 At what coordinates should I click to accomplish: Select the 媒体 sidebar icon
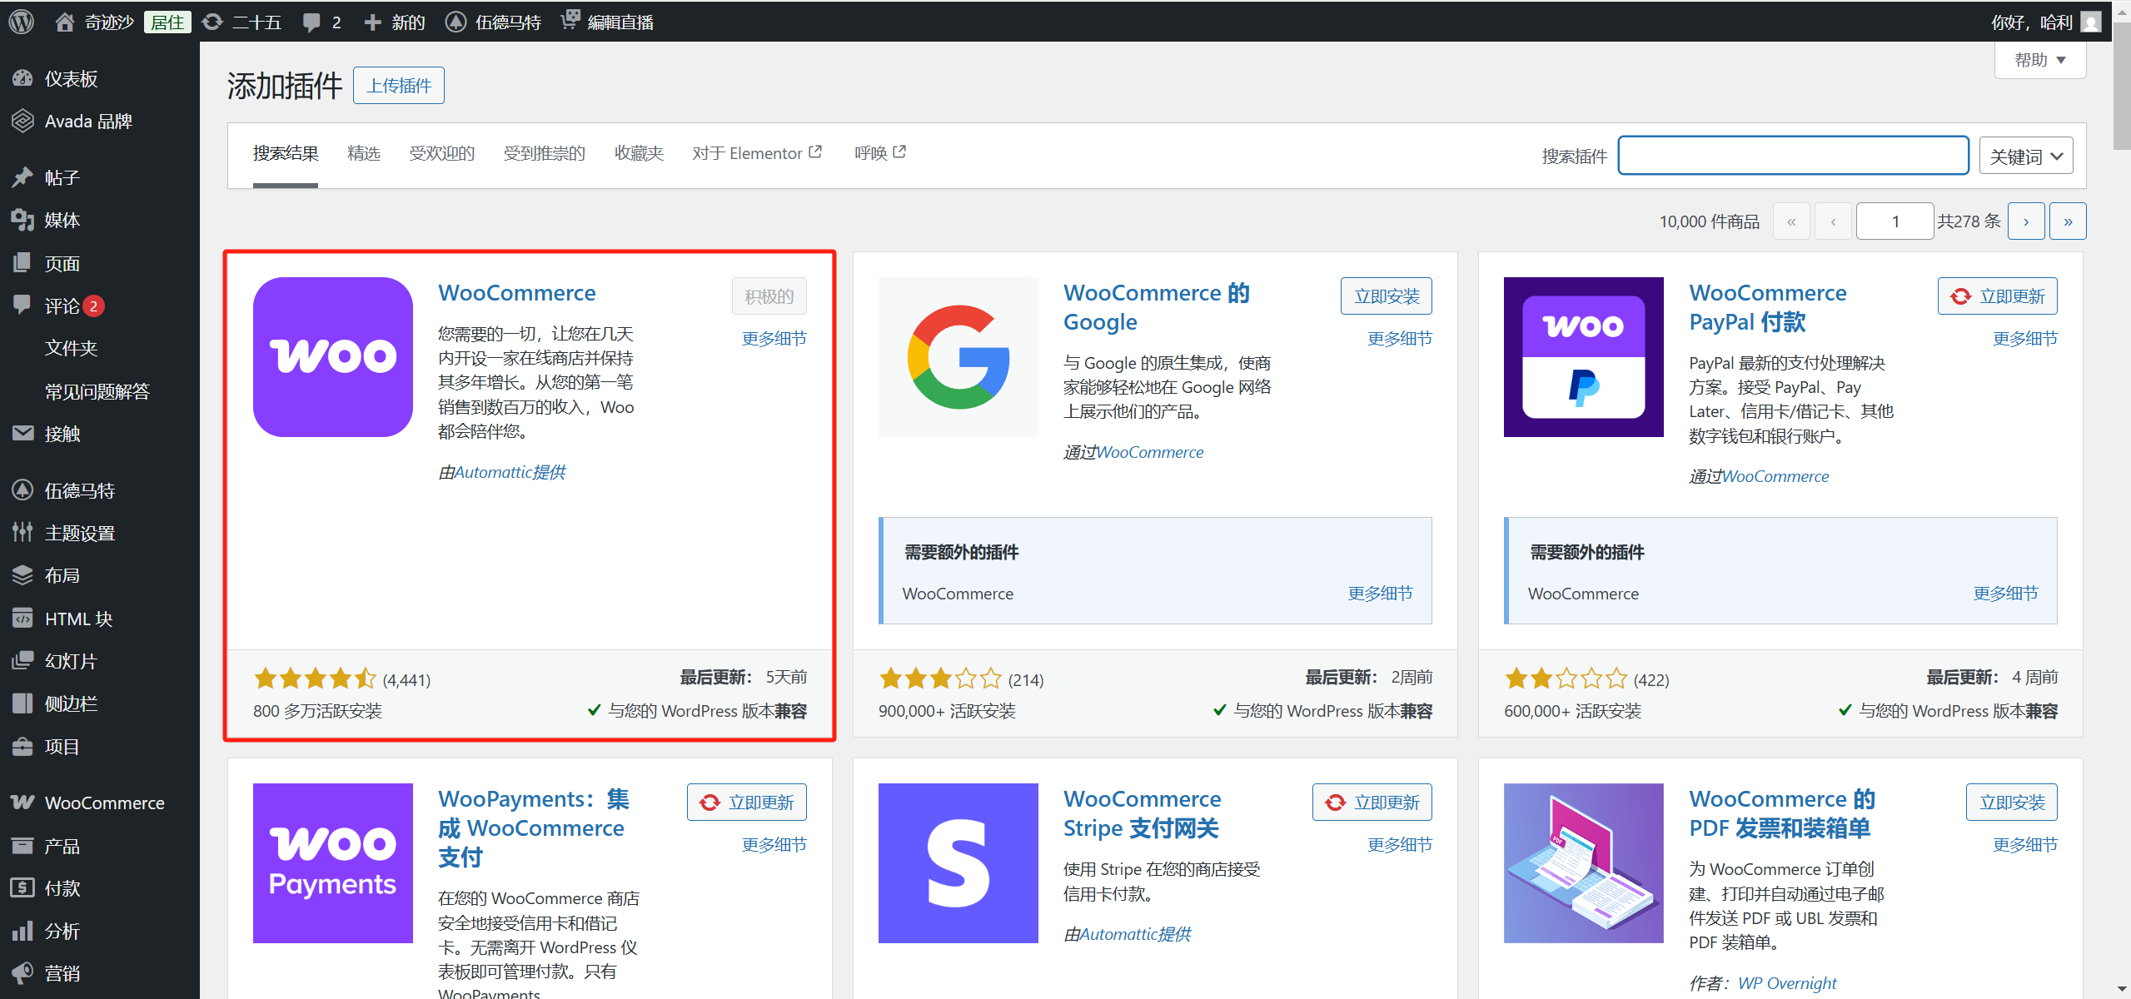(x=23, y=220)
